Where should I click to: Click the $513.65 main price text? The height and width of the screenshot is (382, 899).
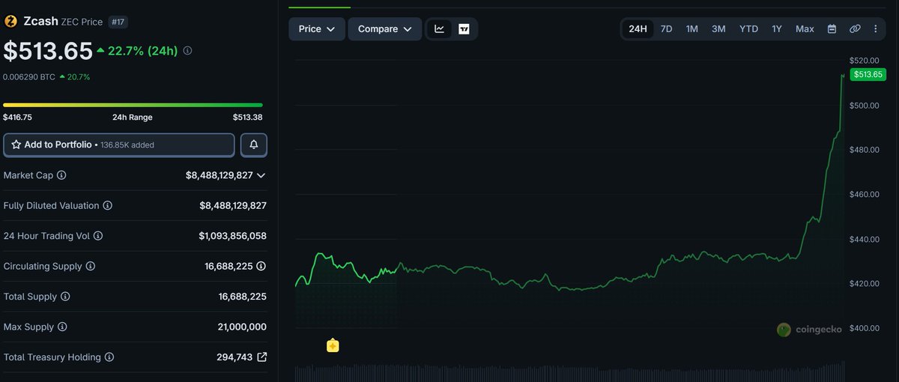coord(46,50)
